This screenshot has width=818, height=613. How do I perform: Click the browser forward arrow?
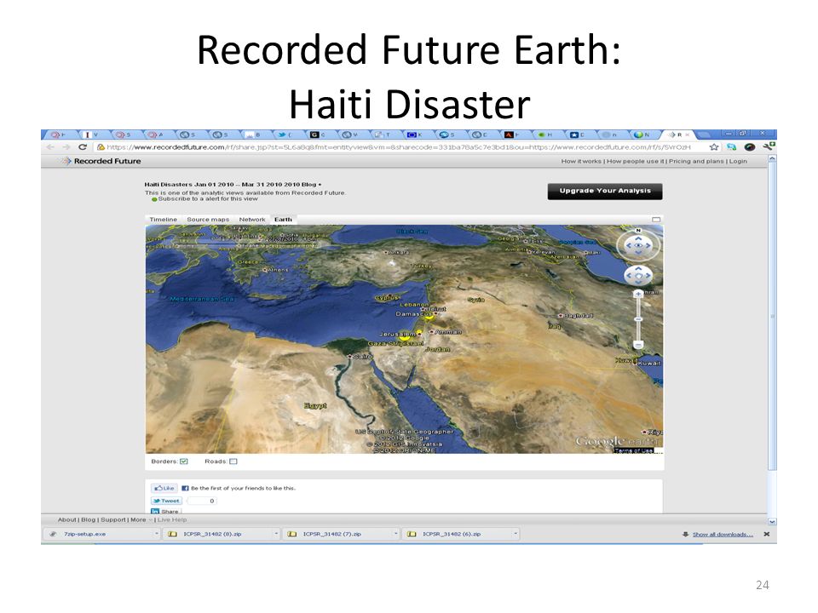66,147
